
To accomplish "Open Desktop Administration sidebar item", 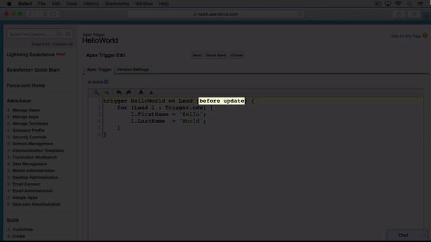I will [35, 177].
